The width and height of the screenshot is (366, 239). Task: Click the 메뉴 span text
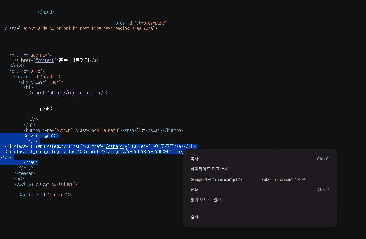pos(141,130)
